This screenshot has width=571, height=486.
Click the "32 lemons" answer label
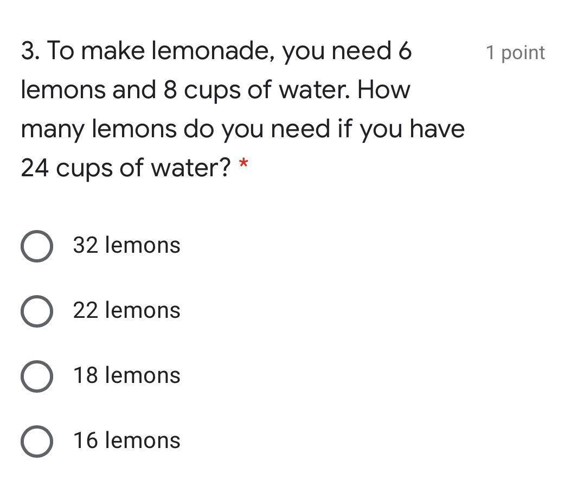[126, 245]
